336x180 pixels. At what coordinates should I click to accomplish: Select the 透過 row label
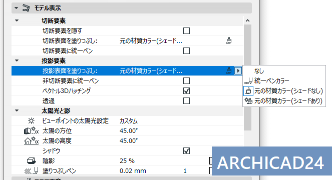point(49,100)
